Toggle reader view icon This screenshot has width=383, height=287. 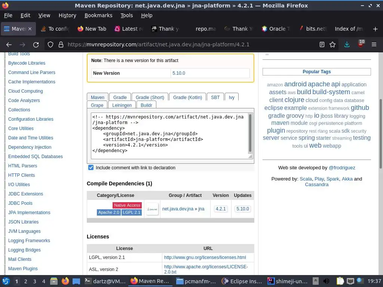tap(322, 45)
